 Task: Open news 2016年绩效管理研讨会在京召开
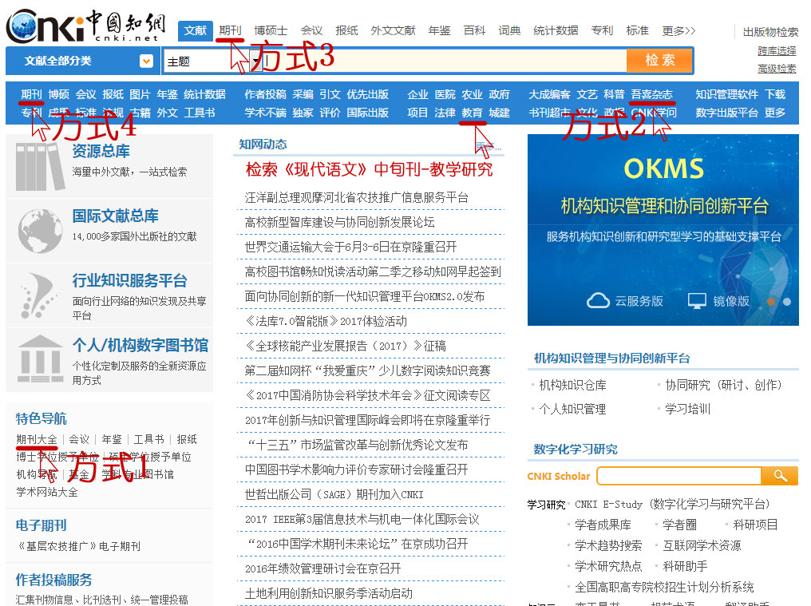322,568
